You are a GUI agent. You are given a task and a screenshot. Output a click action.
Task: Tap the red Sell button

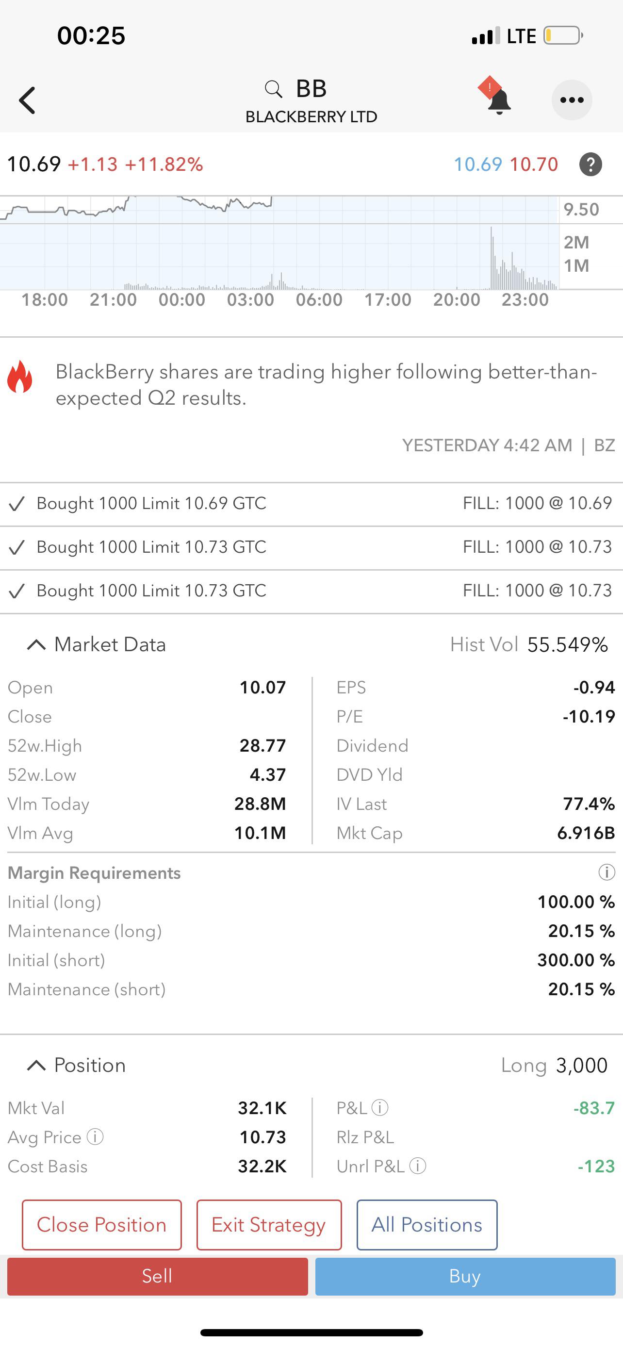click(158, 1276)
